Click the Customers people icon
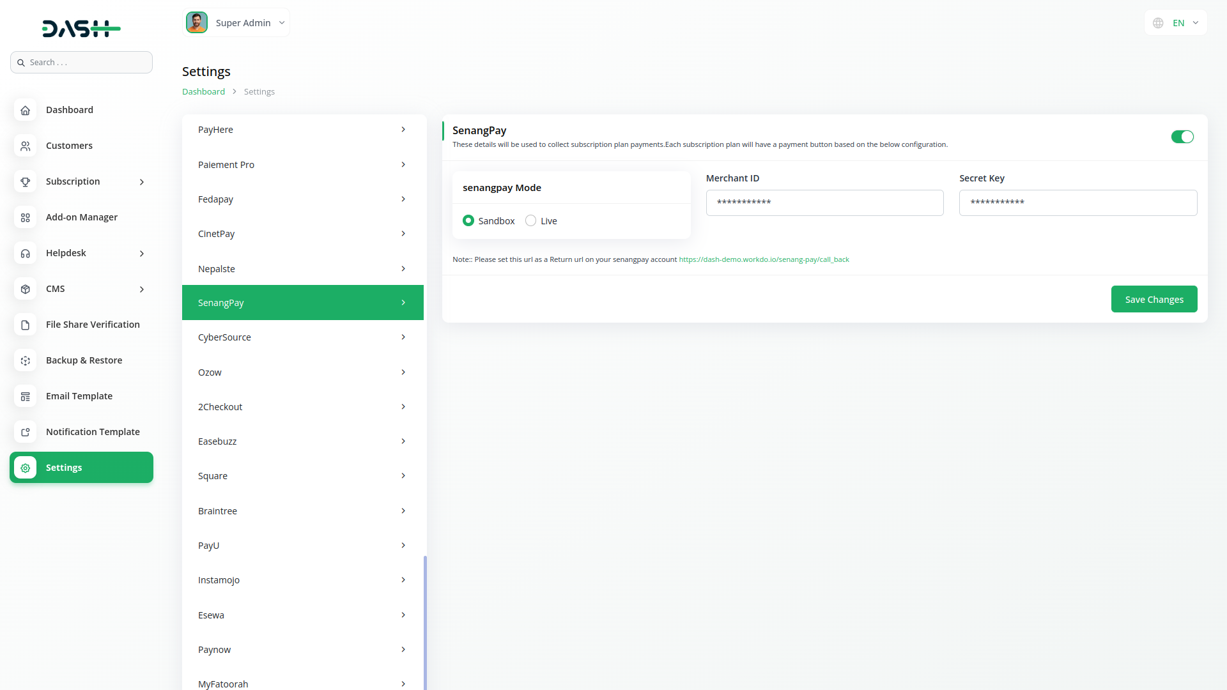 25,146
